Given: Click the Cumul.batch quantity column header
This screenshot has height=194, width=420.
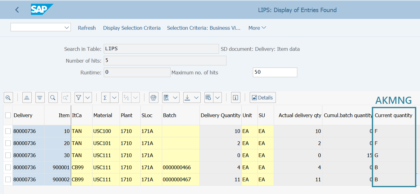Looking at the screenshot, I should [x=348, y=115].
